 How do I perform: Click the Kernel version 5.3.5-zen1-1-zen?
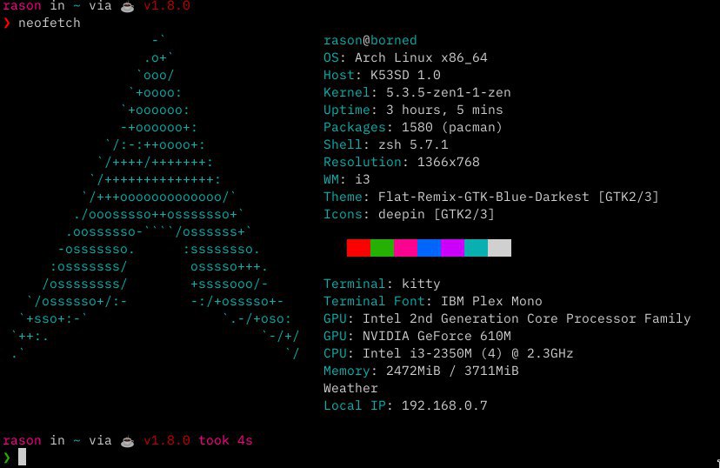click(x=448, y=92)
